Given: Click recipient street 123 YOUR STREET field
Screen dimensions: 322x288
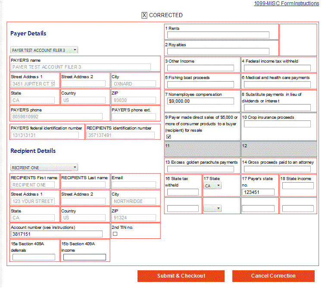Looking at the screenshot, I should click(x=33, y=201).
